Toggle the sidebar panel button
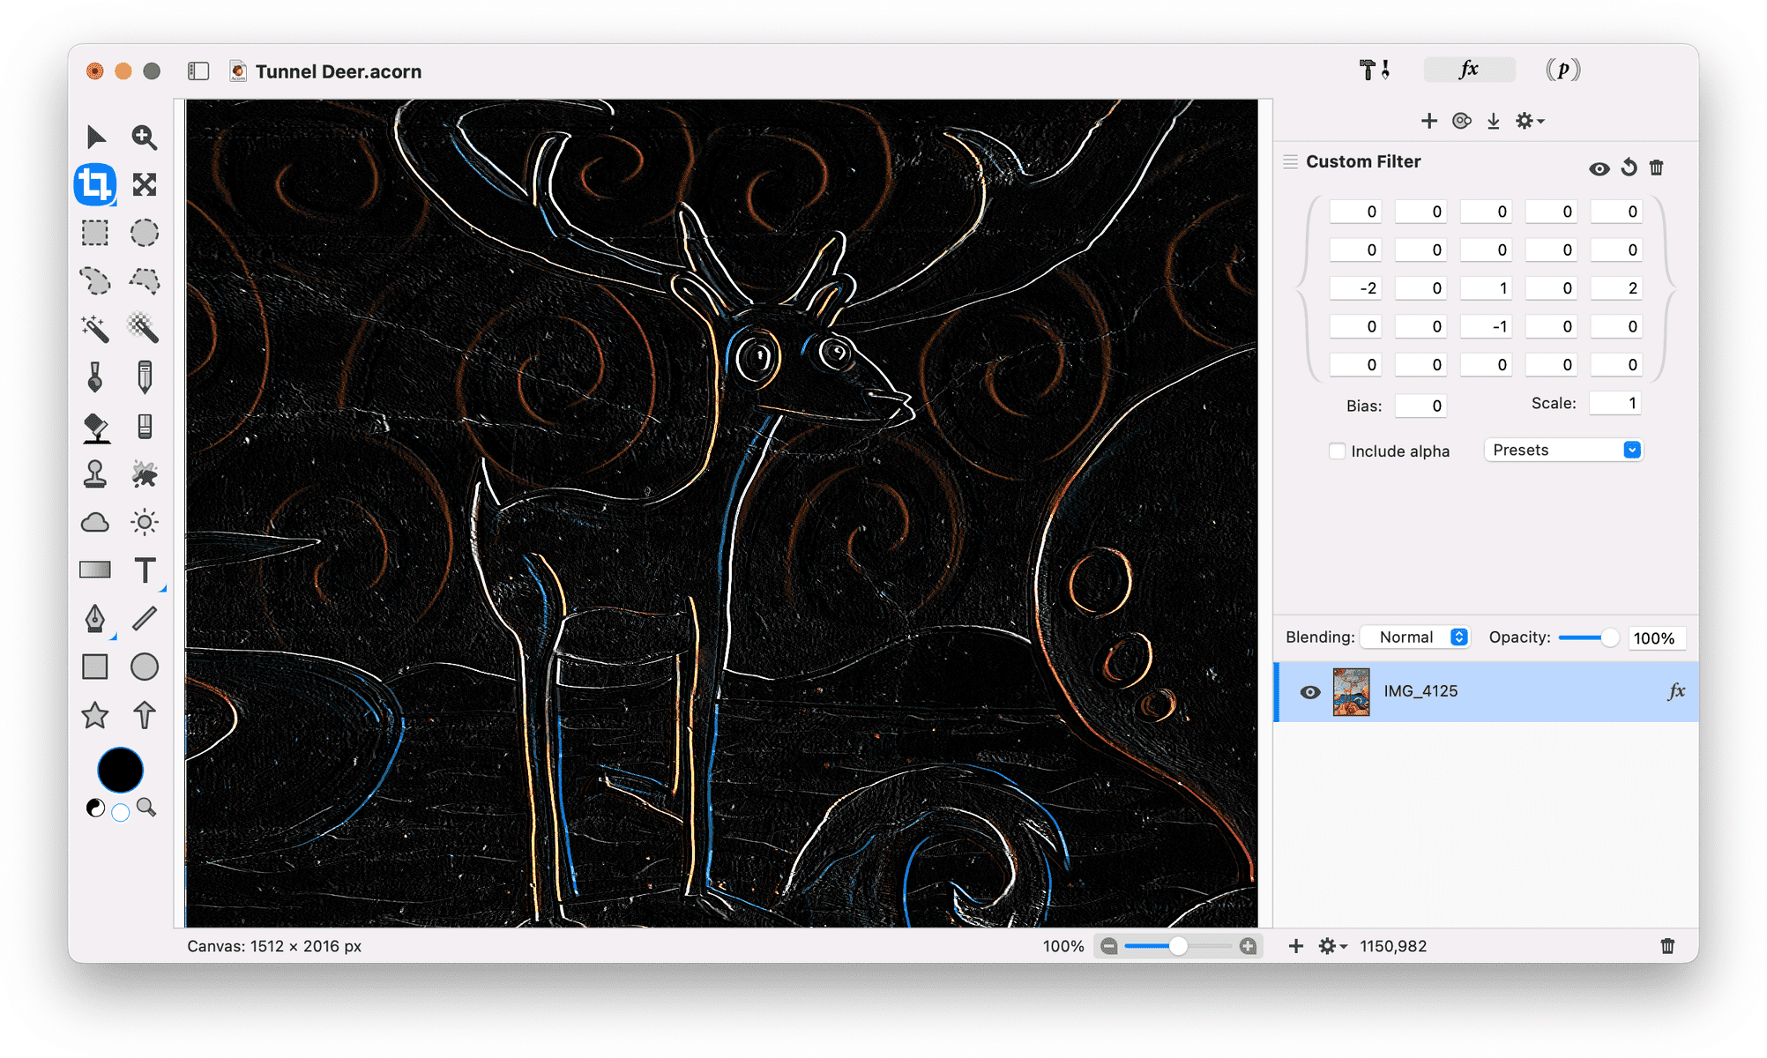Screen dimensions: 1767x1058 198,71
